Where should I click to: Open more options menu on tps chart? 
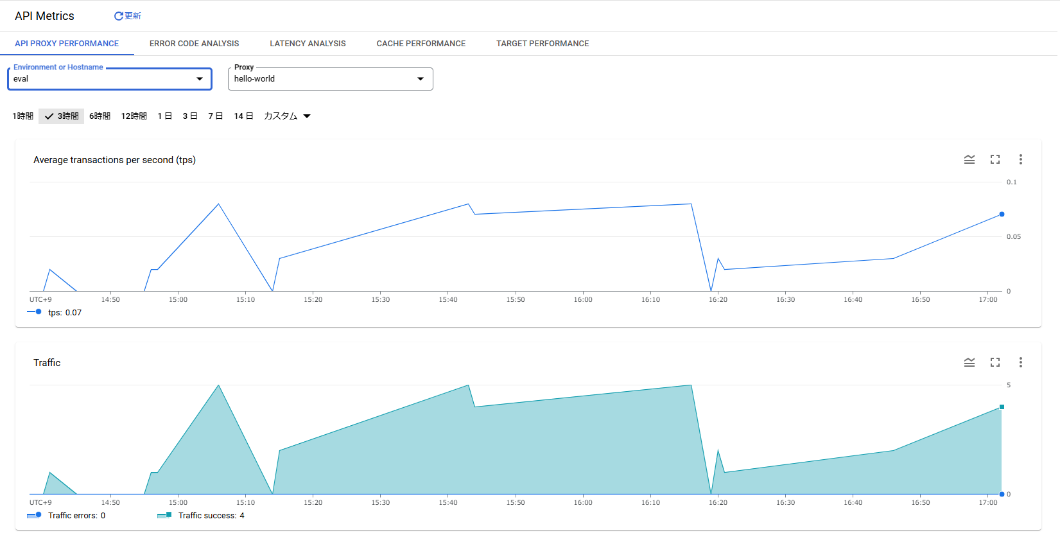[x=1020, y=159]
